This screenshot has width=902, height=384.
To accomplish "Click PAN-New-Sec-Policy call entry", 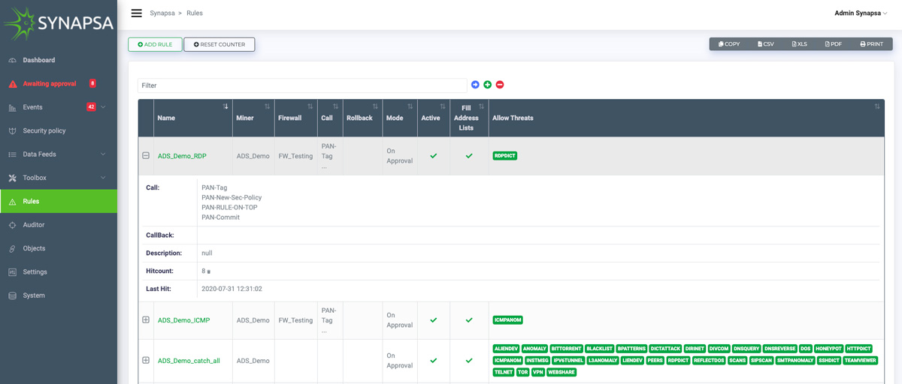I will [x=232, y=197].
